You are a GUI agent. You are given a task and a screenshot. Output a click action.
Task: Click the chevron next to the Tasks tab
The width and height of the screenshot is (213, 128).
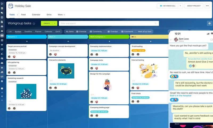point(17,15)
